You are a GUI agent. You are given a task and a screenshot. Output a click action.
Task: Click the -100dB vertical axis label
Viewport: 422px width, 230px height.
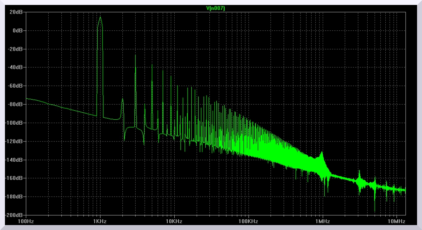[x=14, y=123]
